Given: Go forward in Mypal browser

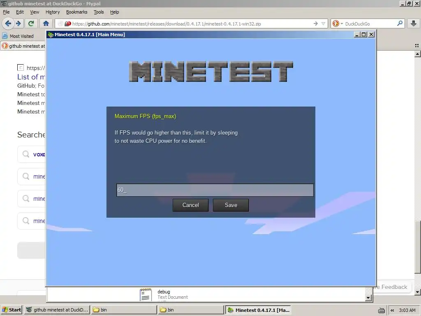Looking at the screenshot, I should 19,23.
